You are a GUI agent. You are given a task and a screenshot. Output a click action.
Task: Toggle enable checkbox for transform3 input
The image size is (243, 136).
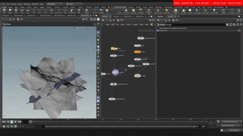coord(158,31)
